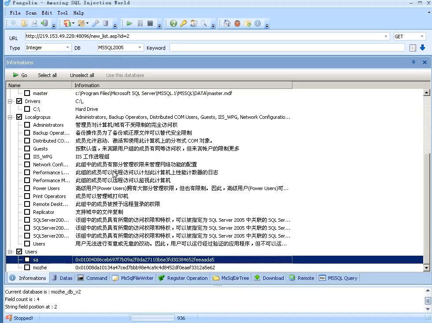Viewport: 432px width, 323px height.
Task: Open dropdown next to colored books icon
Action: [x=73, y=23]
